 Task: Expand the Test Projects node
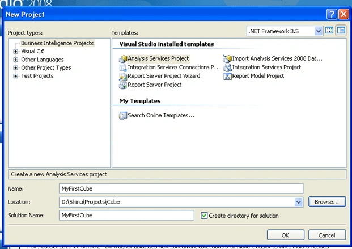coord(15,76)
